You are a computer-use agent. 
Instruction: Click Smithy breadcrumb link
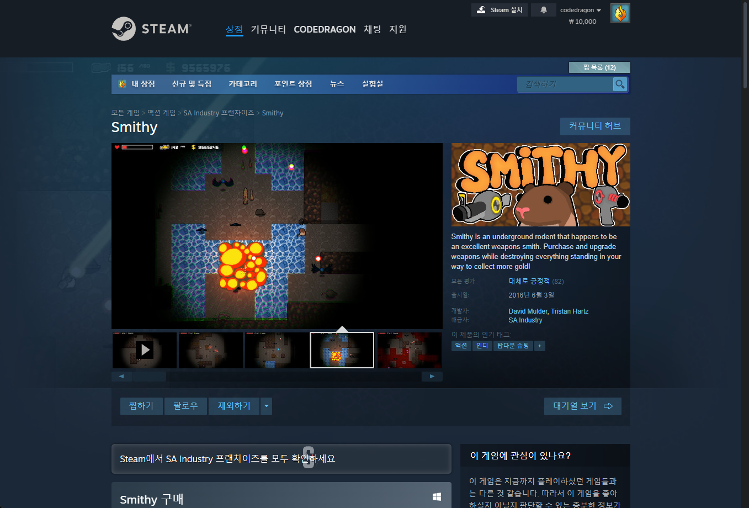tap(273, 113)
